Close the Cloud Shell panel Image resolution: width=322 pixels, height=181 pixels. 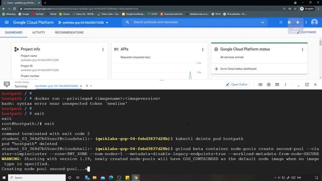(315, 84)
